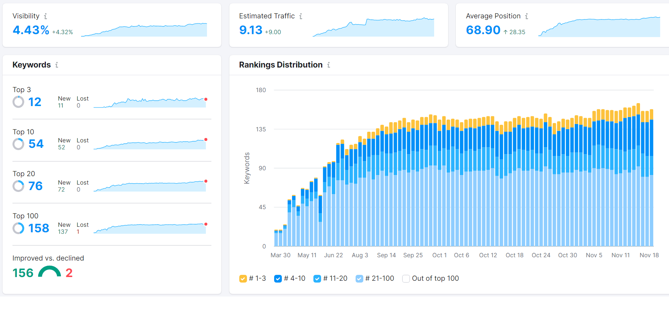Click the declined keywords number 2

pos(69,273)
